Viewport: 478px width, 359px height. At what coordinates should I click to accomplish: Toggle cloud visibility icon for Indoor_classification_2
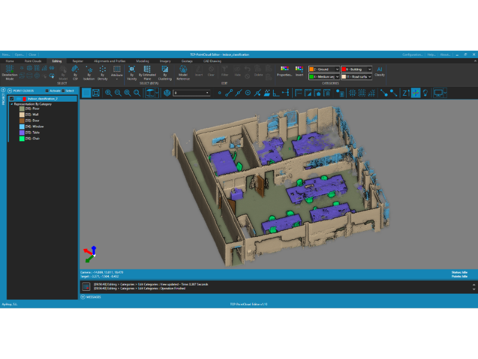point(19,99)
